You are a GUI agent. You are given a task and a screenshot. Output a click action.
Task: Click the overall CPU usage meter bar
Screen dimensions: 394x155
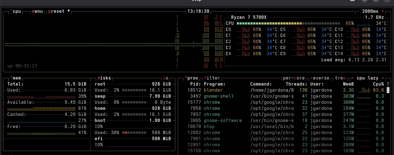pos(289,23)
